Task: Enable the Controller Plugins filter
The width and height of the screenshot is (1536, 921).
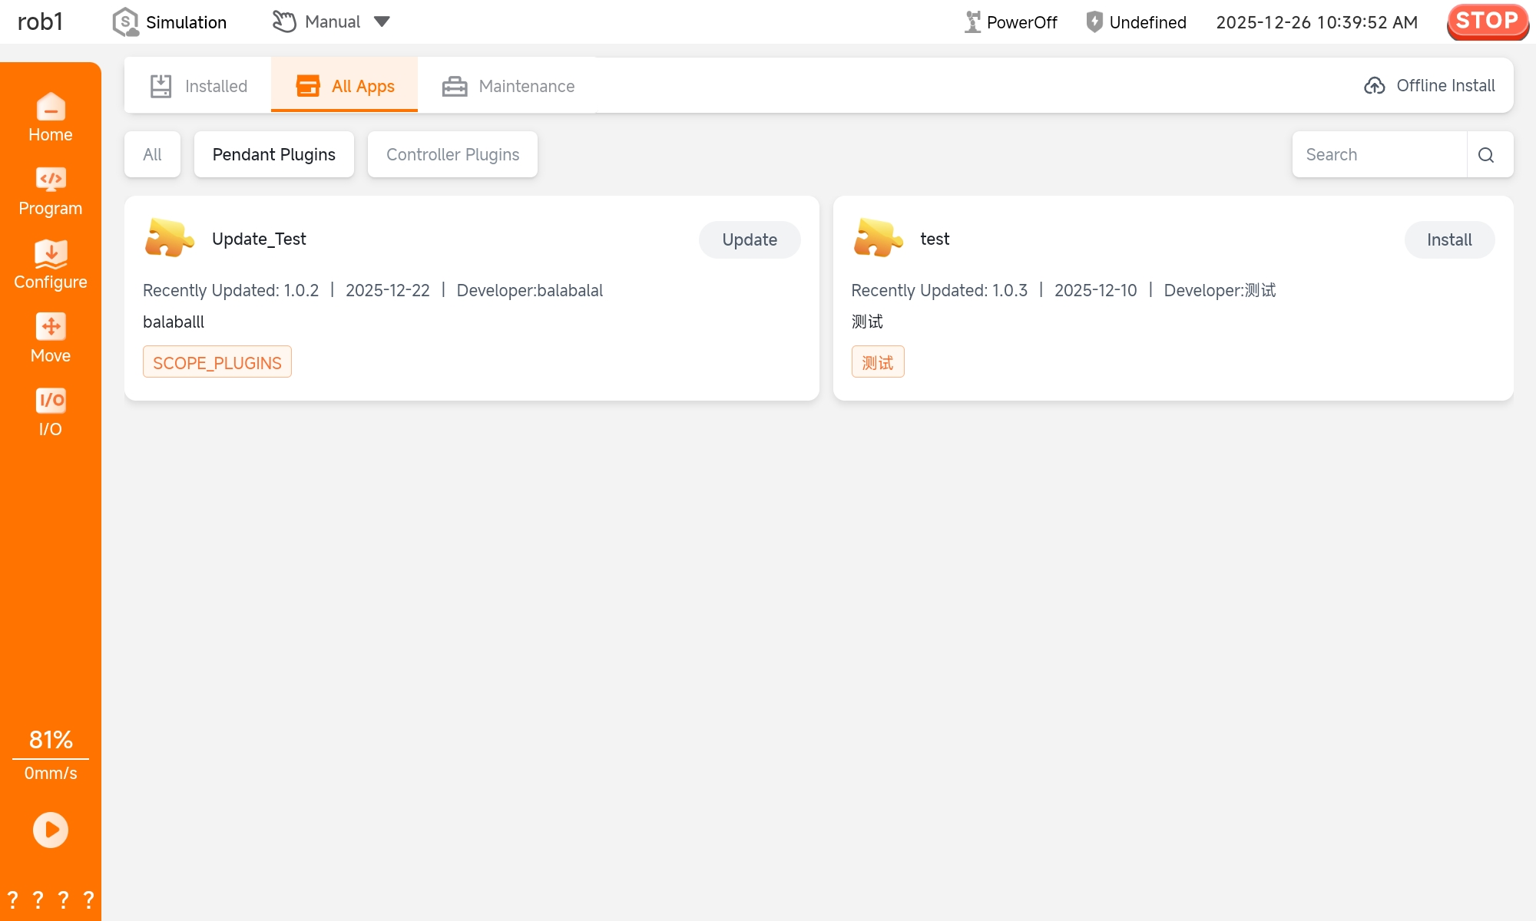Action: click(452, 154)
